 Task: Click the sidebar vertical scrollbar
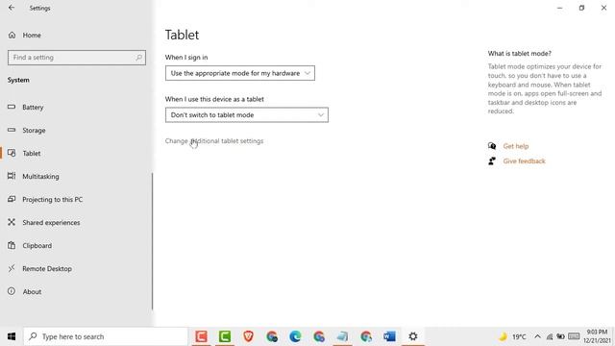click(x=152, y=241)
